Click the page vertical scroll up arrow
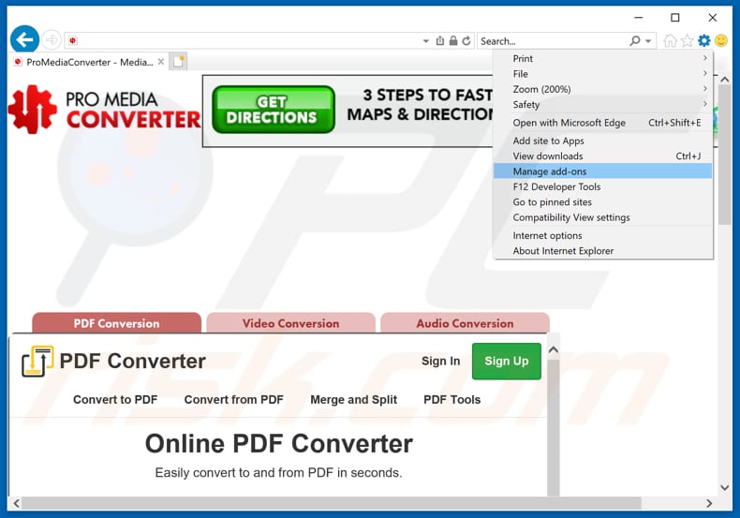The width and height of the screenshot is (740, 518). 725,80
